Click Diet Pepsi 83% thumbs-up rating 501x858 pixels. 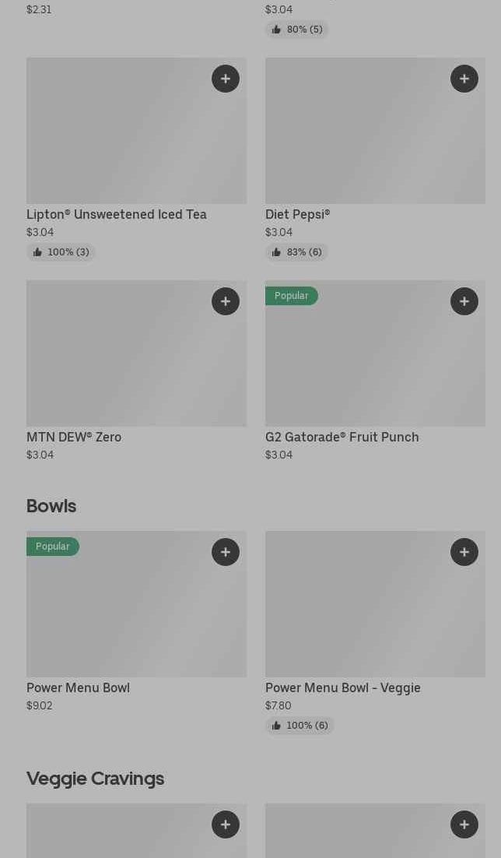click(x=296, y=252)
